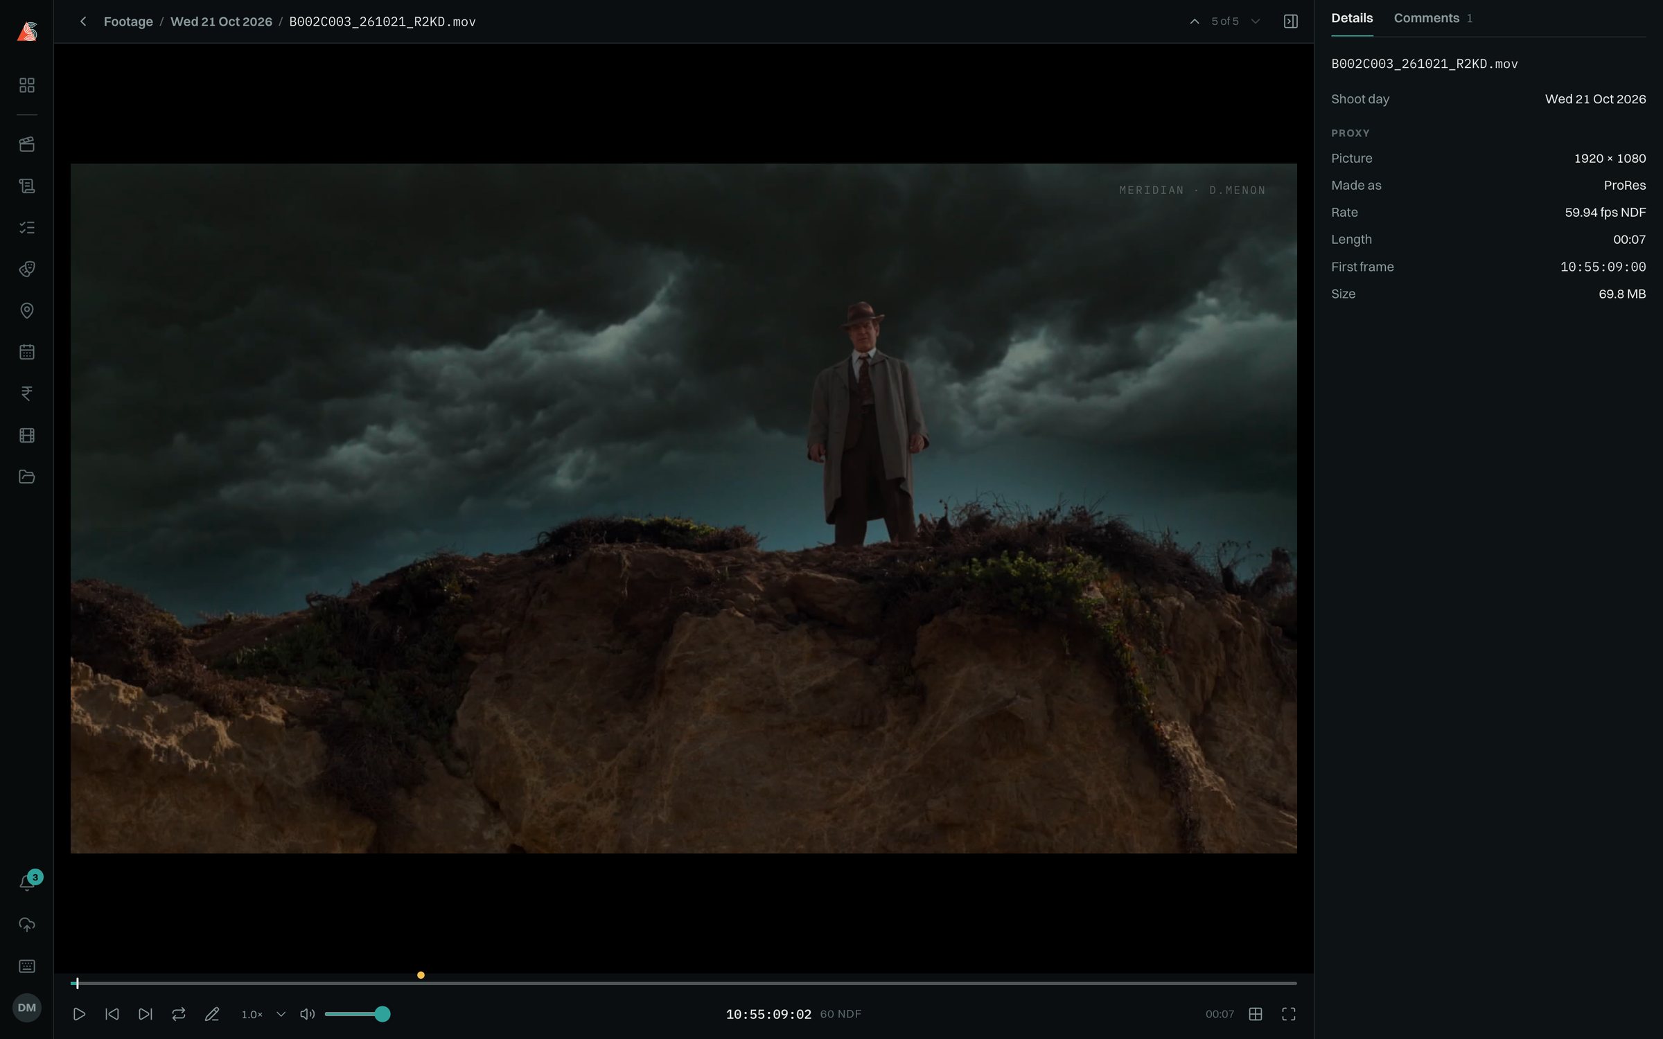This screenshot has width=1663, height=1039.
Task: Open the dashboard grid icon in sidebar
Action: click(x=26, y=85)
